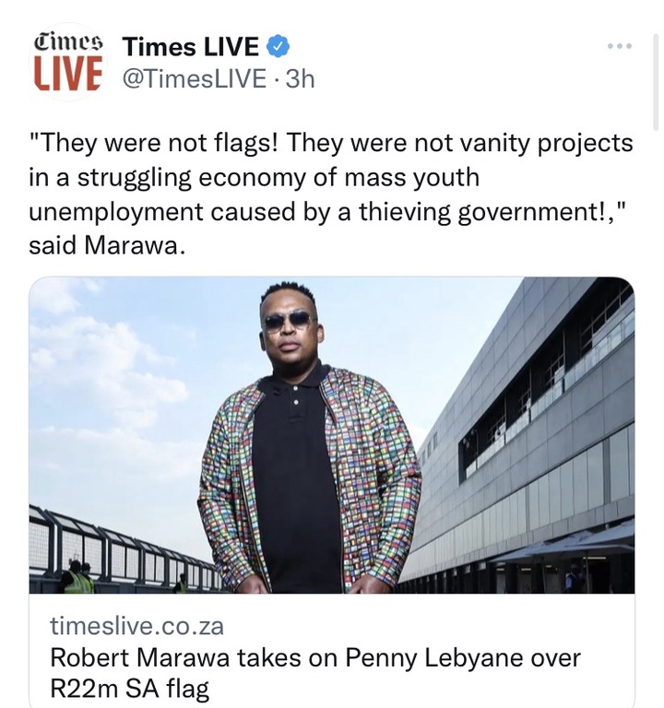Screen dimensions: 664x708
Task: Open the article preview photo of Marawa
Action: pos(332,435)
